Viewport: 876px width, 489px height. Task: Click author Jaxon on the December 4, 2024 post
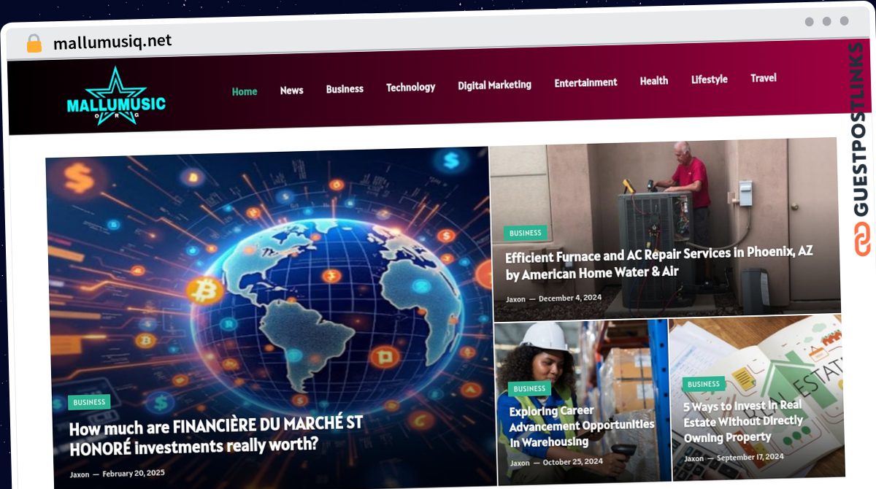(515, 299)
